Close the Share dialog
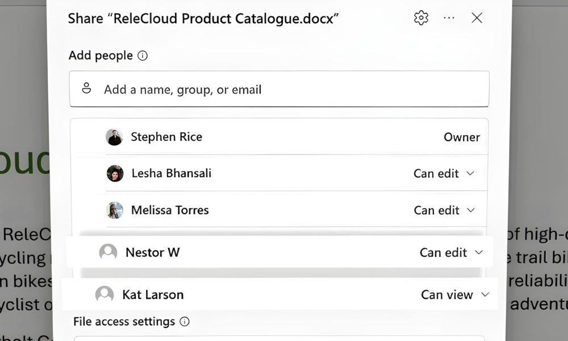The height and width of the screenshot is (341, 568). (x=477, y=18)
